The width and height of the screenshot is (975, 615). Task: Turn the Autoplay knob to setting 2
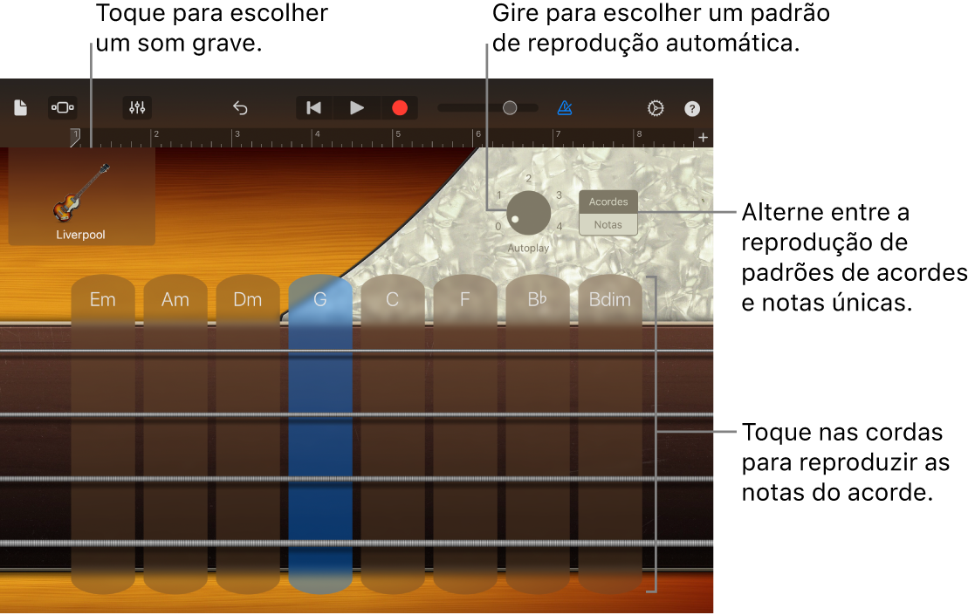pyautogui.click(x=527, y=178)
